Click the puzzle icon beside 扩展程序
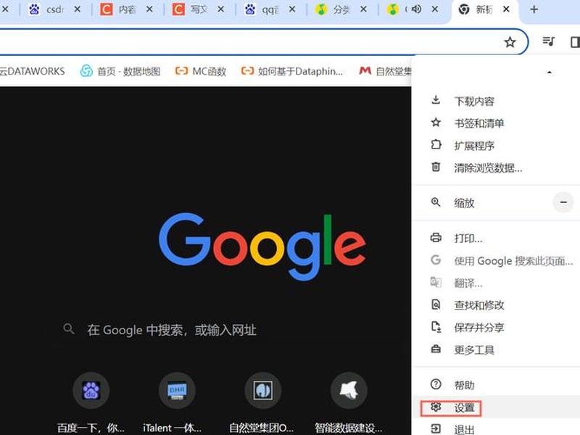The width and height of the screenshot is (580, 435). [x=436, y=144]
